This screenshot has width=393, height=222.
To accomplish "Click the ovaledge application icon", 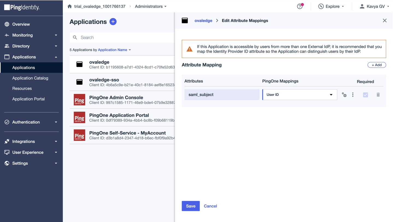I will [x=79, y=64].
